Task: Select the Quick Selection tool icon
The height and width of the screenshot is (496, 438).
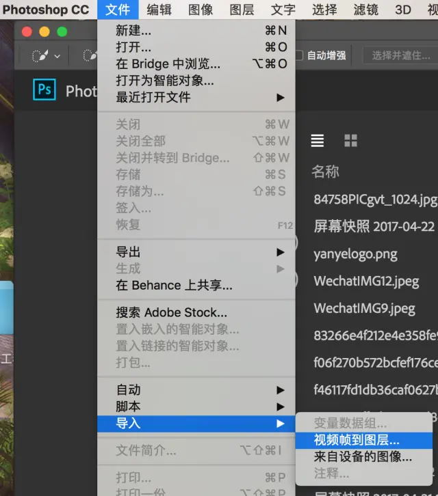Action: (x=40, y=56)
